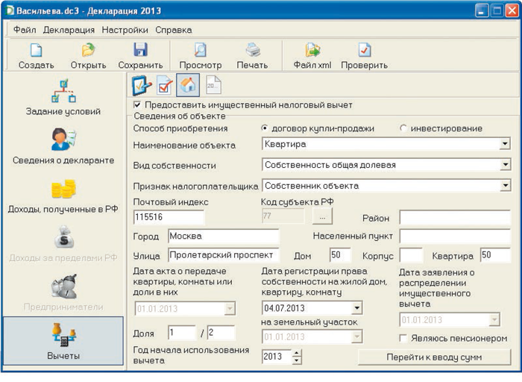Click the Печать printer icon
This screenshot has height=382, width=522.
pos(252,51)
